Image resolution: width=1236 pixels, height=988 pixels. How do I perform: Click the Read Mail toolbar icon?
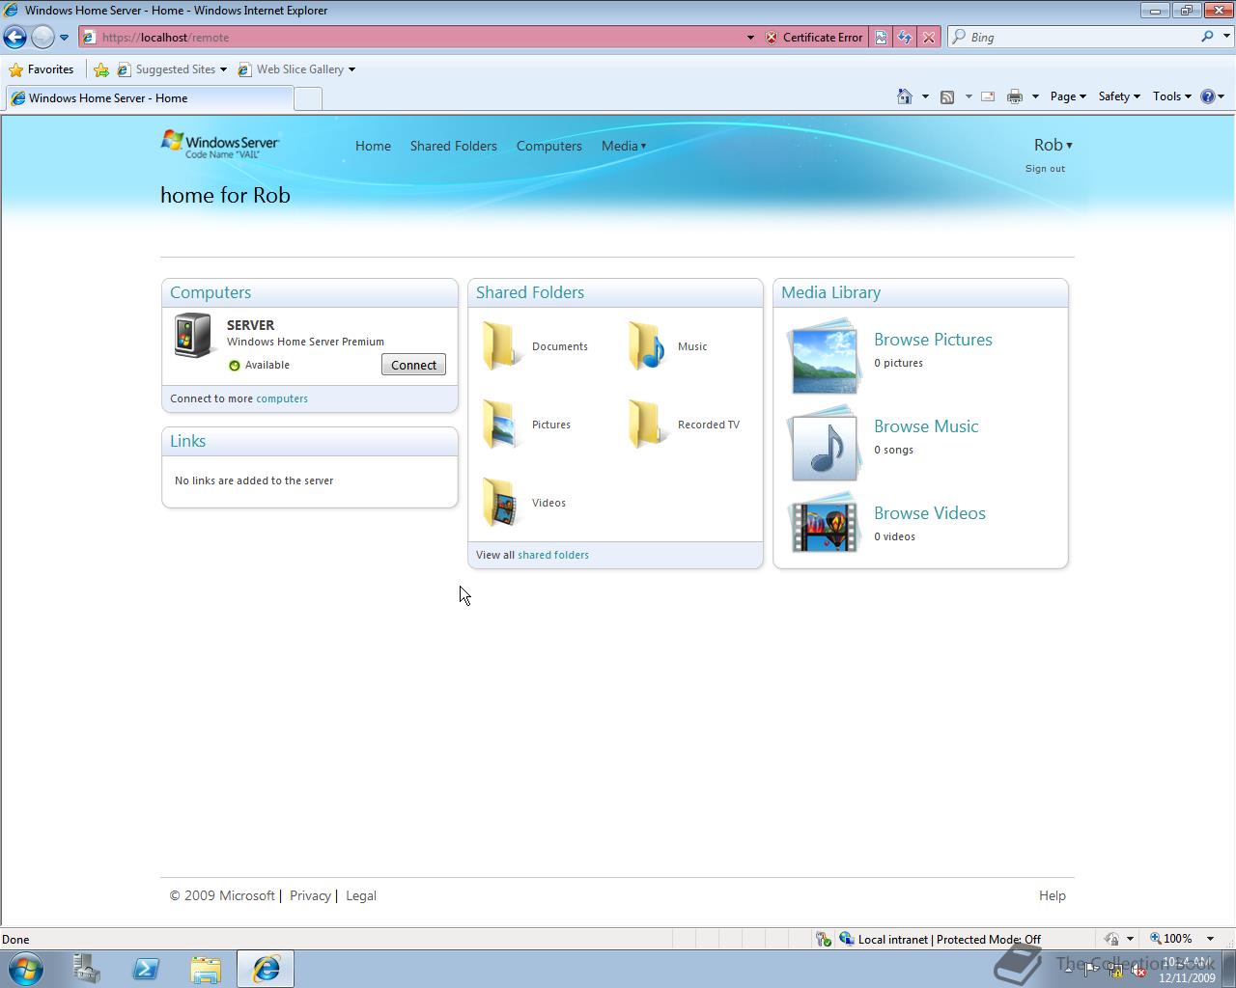tap(988, 96)
